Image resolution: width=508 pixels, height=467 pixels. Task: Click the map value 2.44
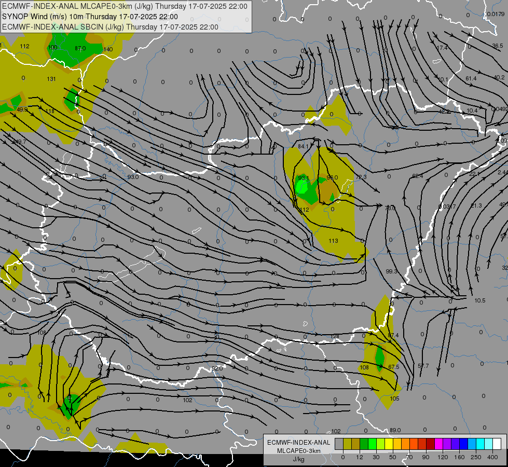503,172
